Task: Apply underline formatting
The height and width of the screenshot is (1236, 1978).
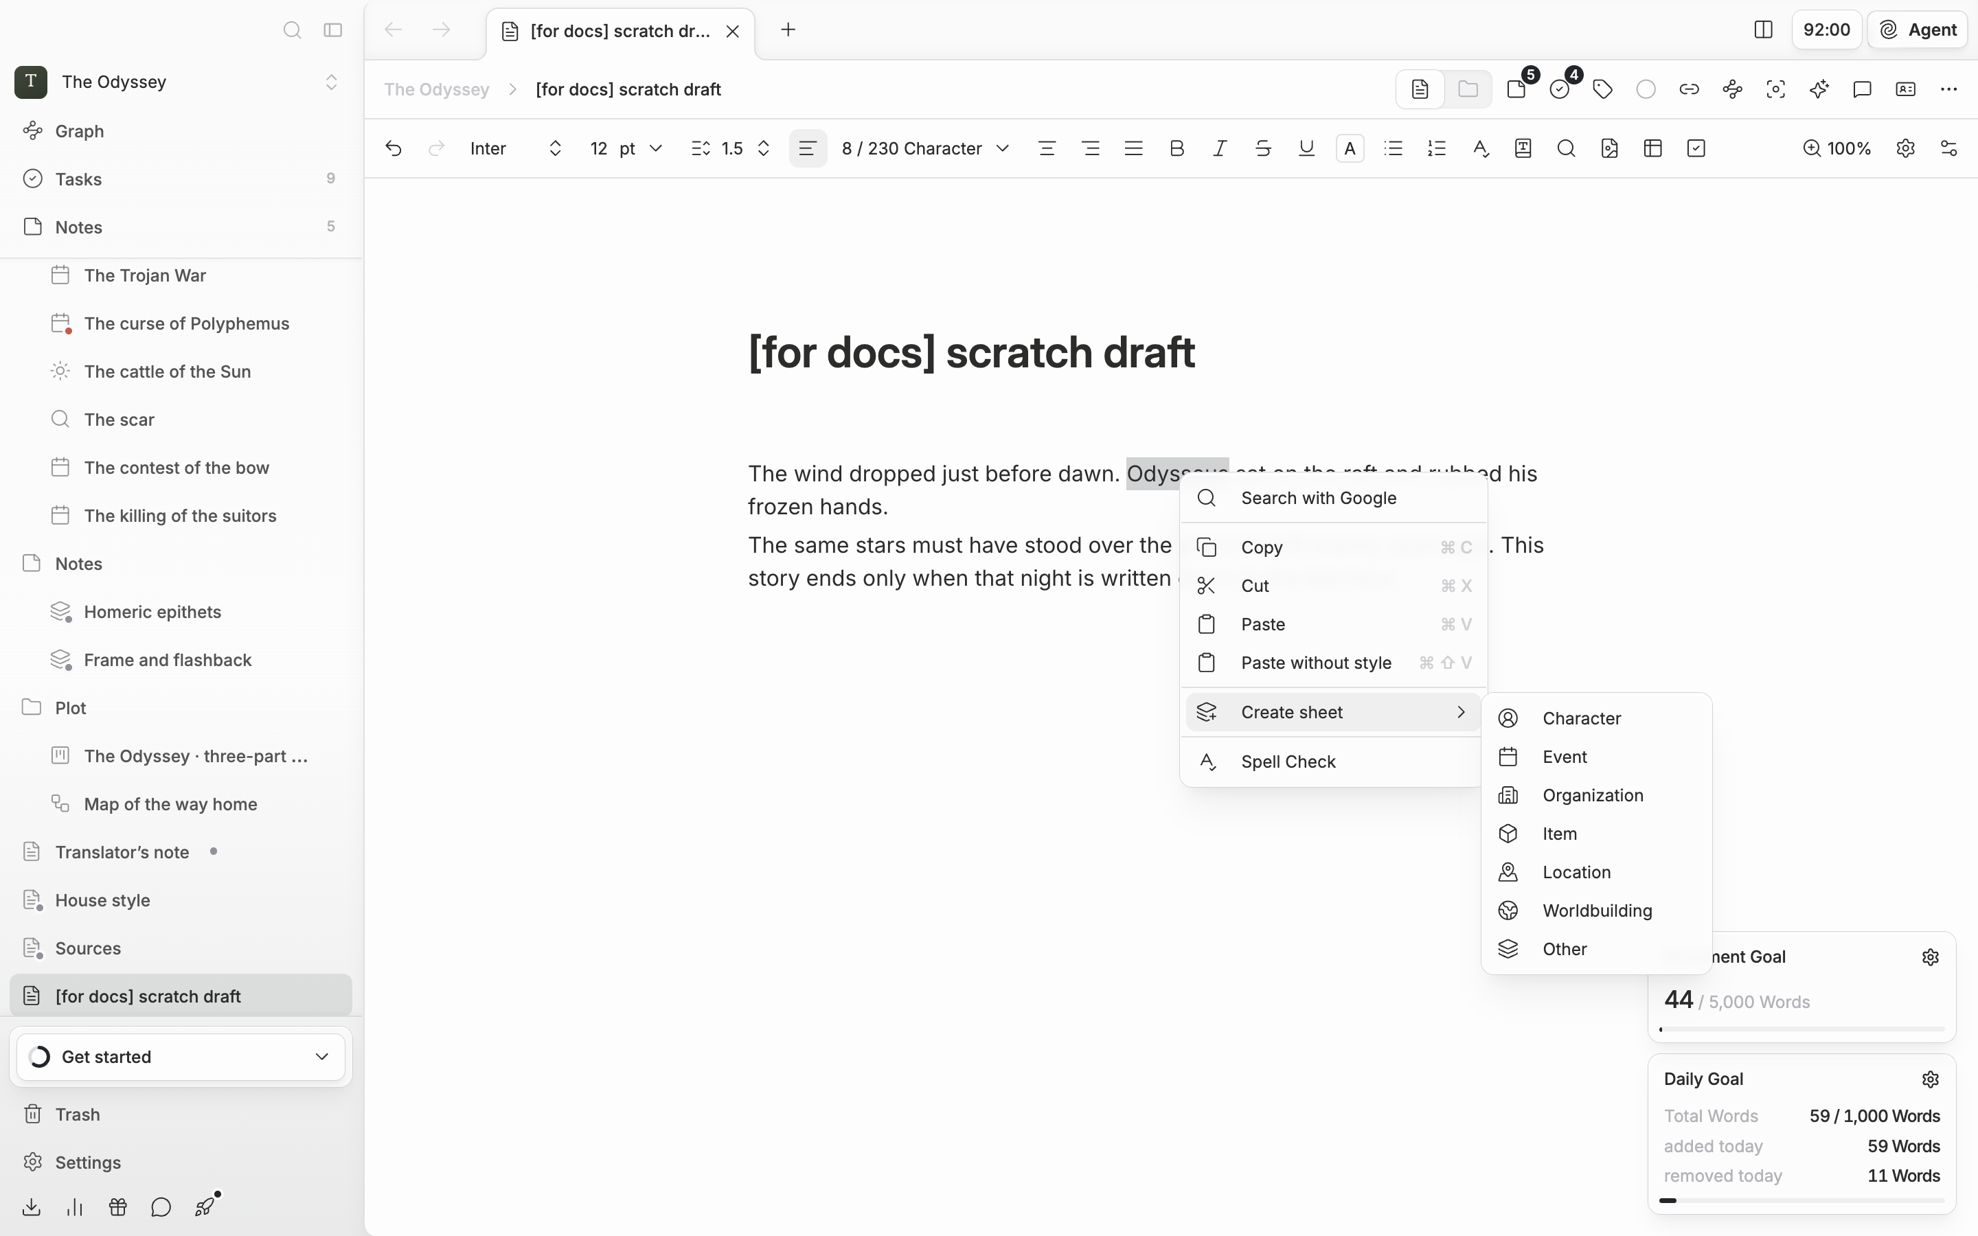Action: 1306,148
